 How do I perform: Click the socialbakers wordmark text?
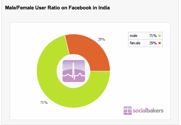pos(148,111)
